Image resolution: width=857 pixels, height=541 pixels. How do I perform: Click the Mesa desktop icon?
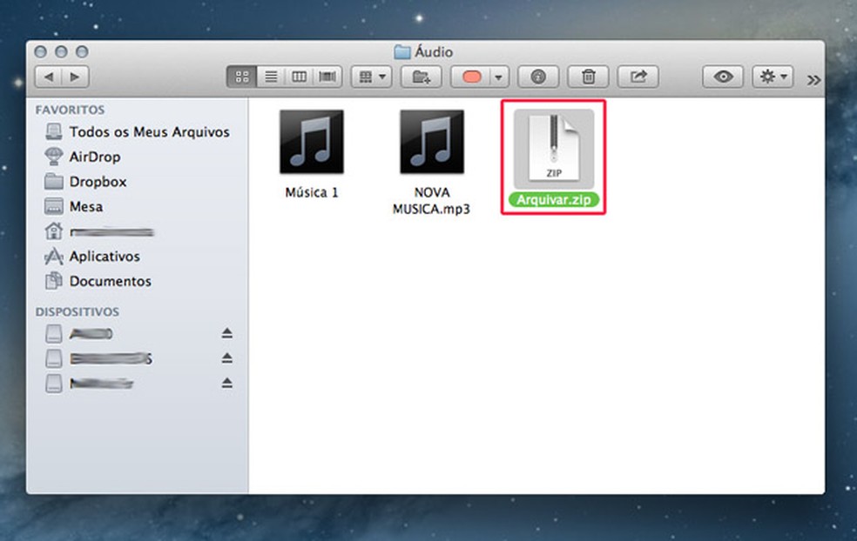54,206
